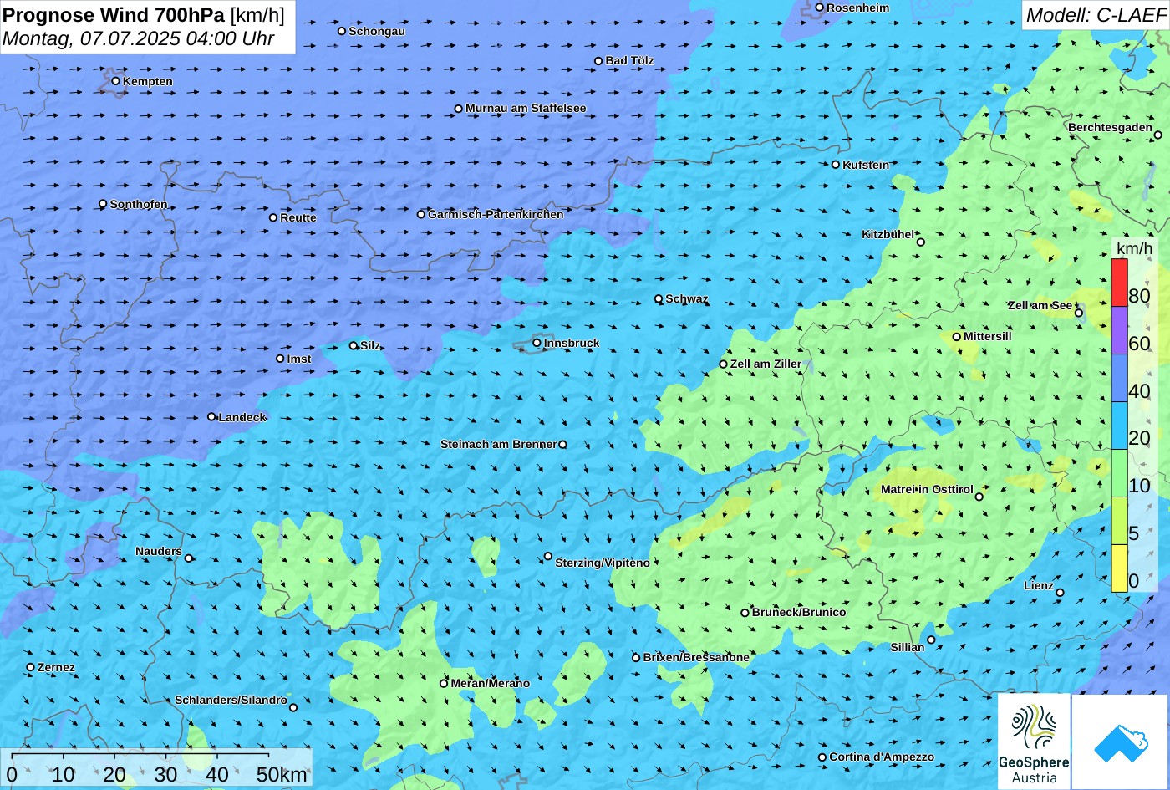Click the Sillian location dot
1170x790 pixels.
pos(931,640)
